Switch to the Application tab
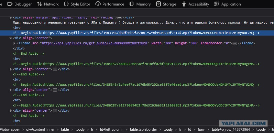274x133 pixels. [x=227, y=4]
